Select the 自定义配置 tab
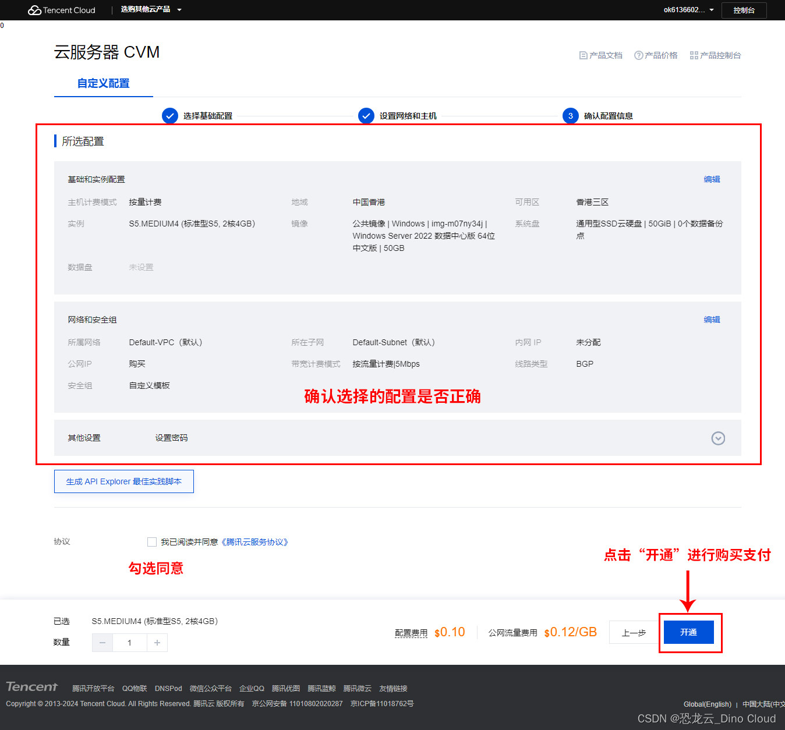785x730 pixels. [104, 83]
